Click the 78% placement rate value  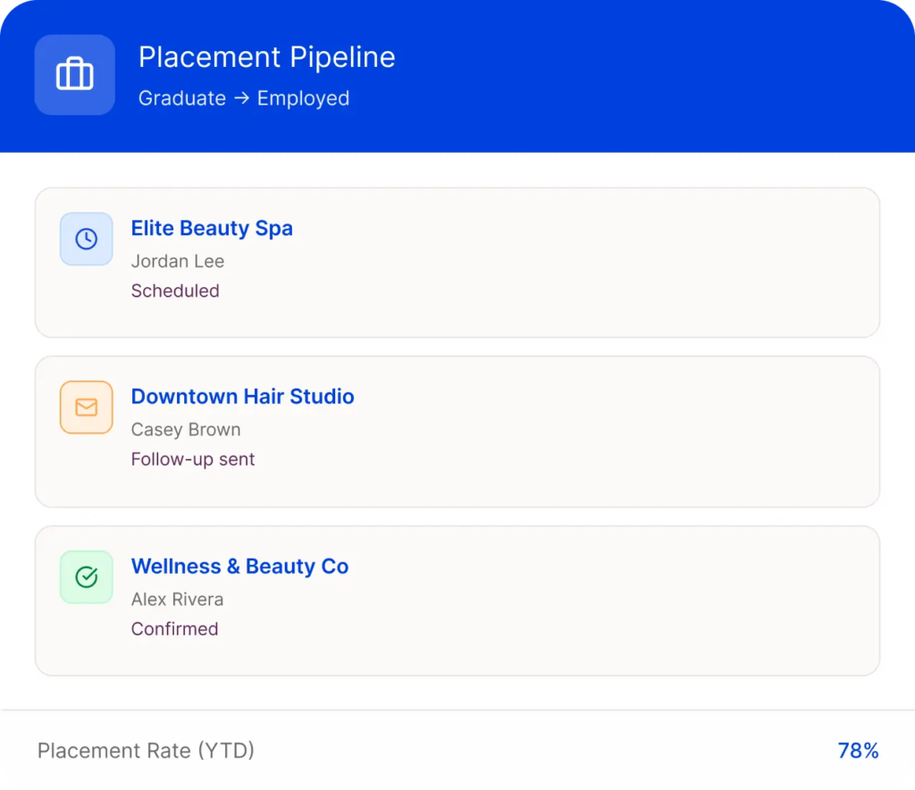click(x=858, y=751)
